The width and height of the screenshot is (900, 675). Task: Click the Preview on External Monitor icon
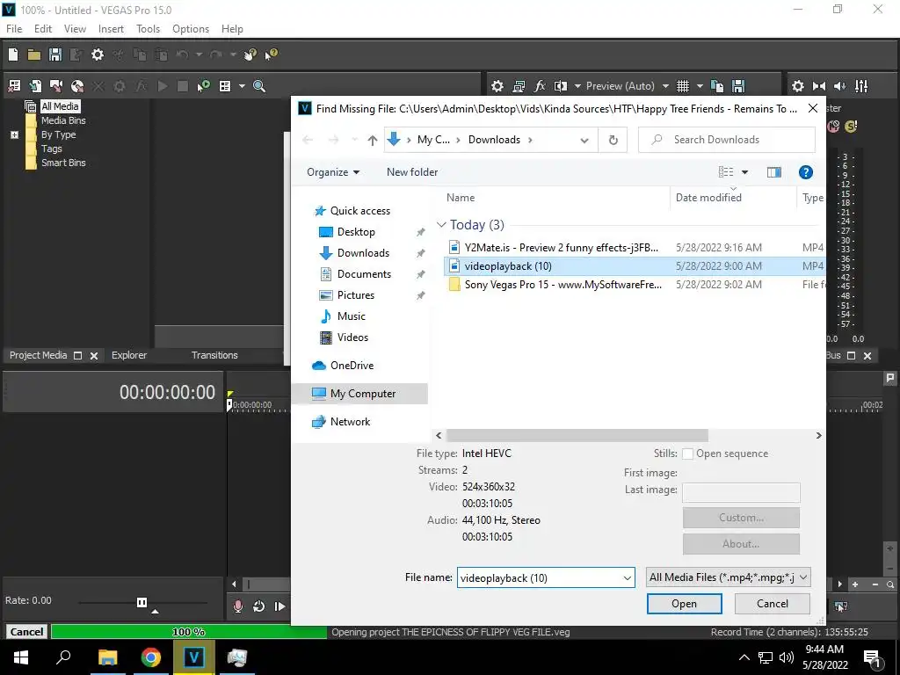519,86
